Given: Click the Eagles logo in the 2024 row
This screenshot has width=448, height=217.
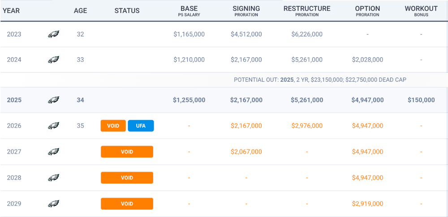Looking at the screenshot, I should 54,59.
